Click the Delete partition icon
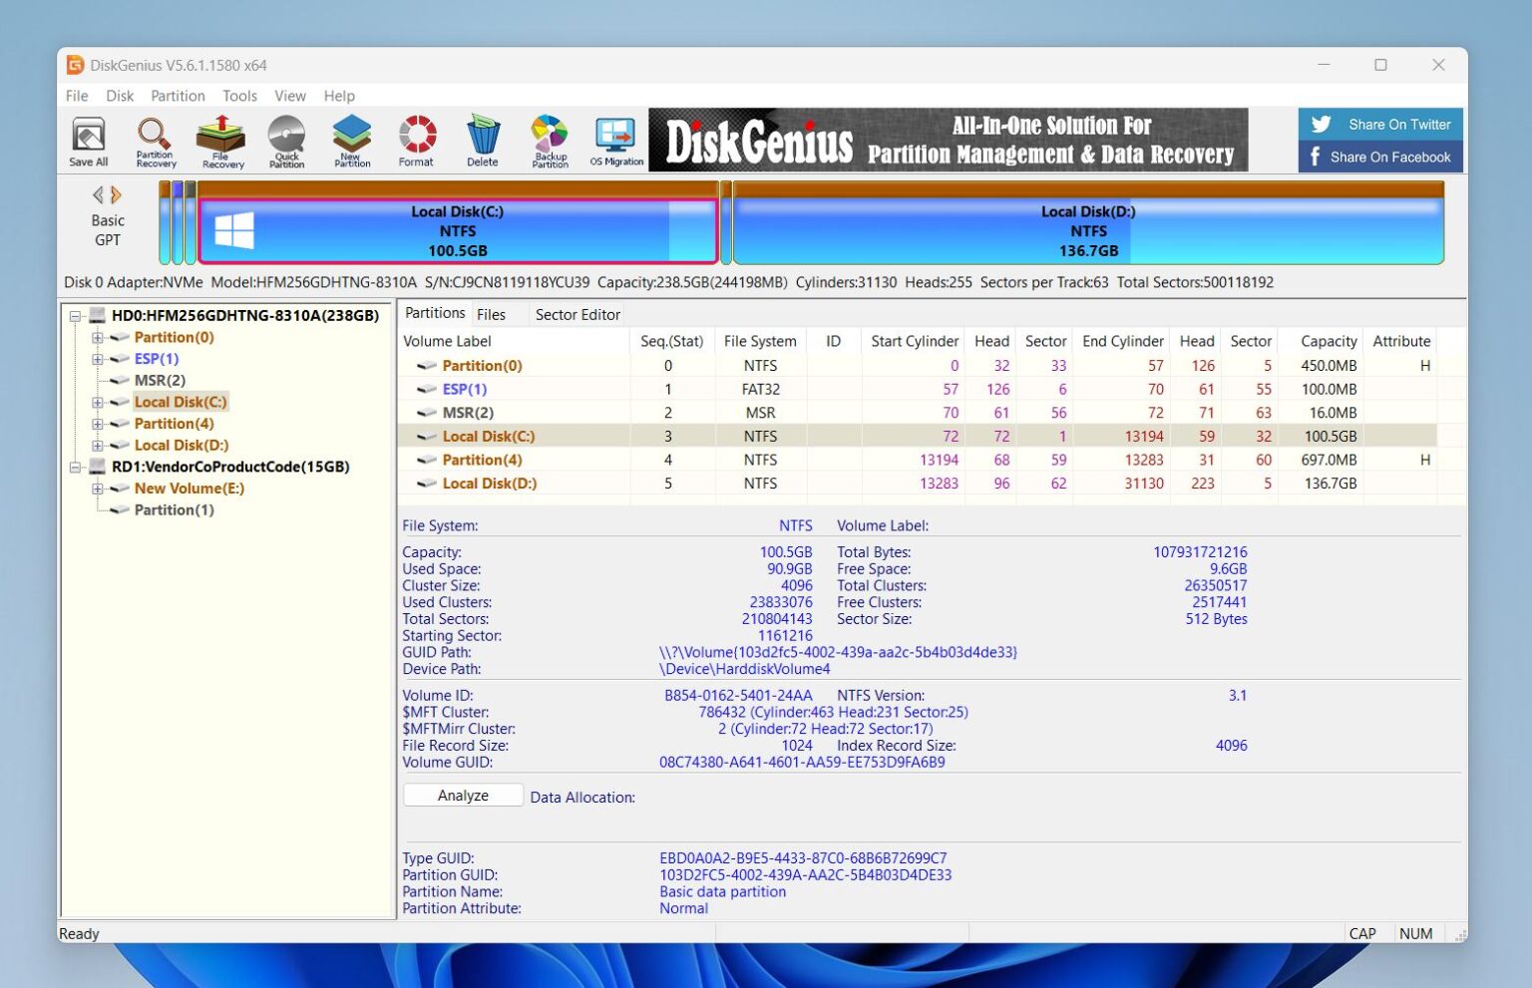This screenshot has height=988, width=1532. click(x=483, y=140)
